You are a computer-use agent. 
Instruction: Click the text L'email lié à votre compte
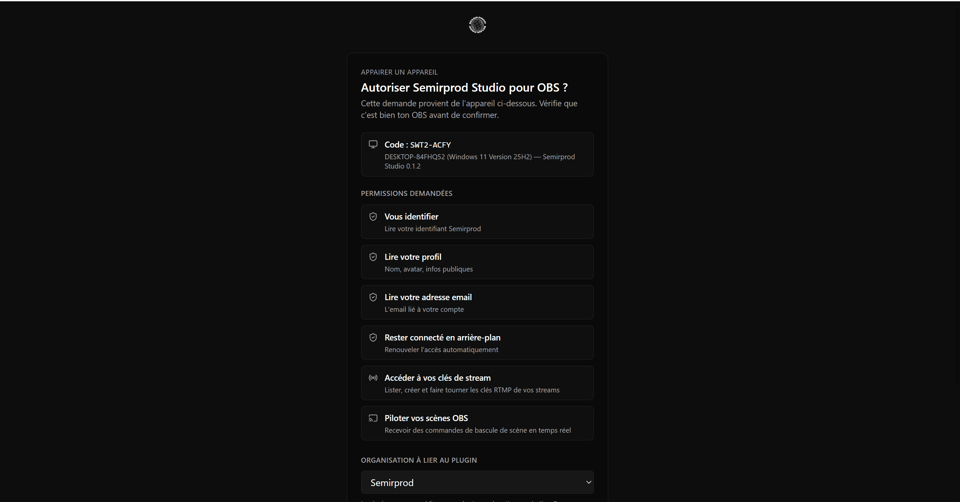(424, 309)
